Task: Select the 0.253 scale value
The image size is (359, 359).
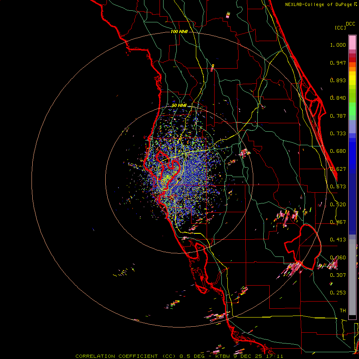Action: [x=338, y=293]
